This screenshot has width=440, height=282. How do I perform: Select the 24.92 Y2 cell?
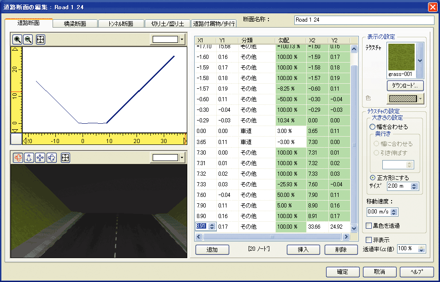click(339, 227)
